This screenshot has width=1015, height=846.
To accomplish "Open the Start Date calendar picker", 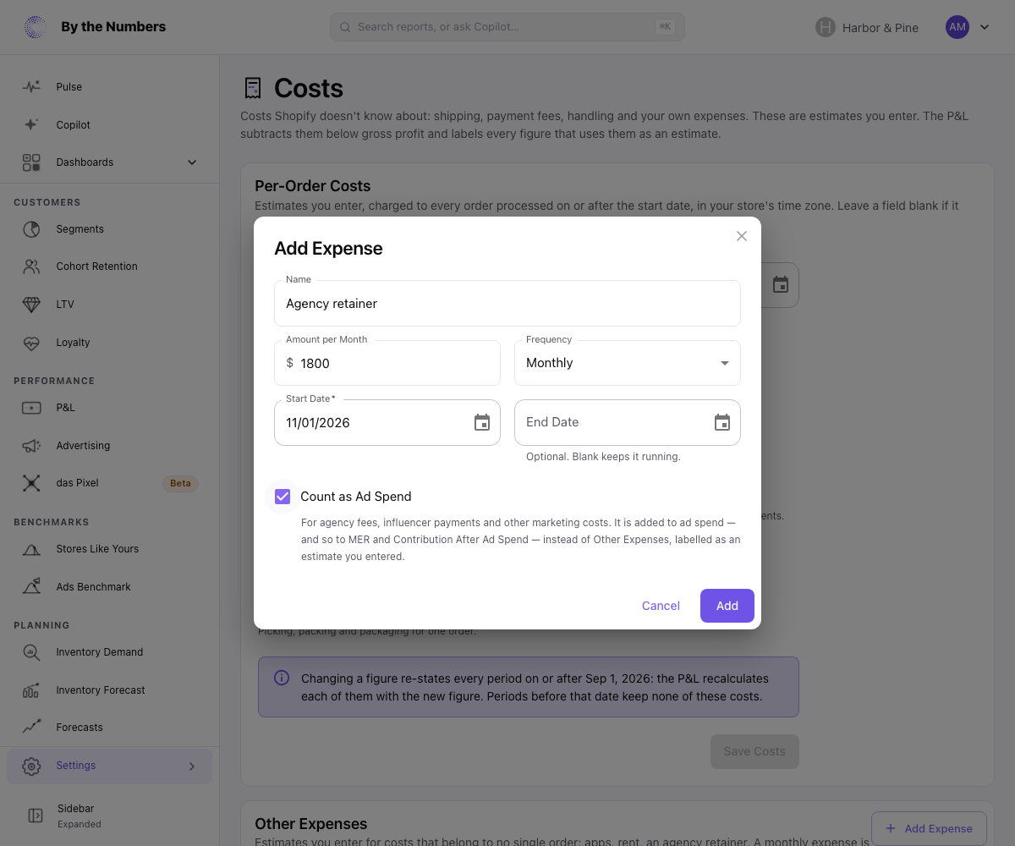I will [x=482, y=423].
